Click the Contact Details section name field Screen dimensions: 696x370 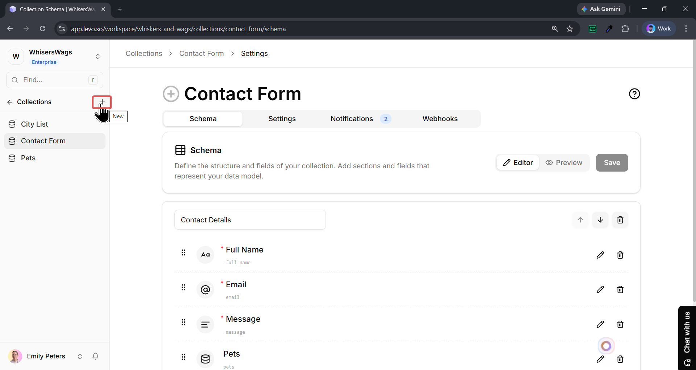[250, 220]
